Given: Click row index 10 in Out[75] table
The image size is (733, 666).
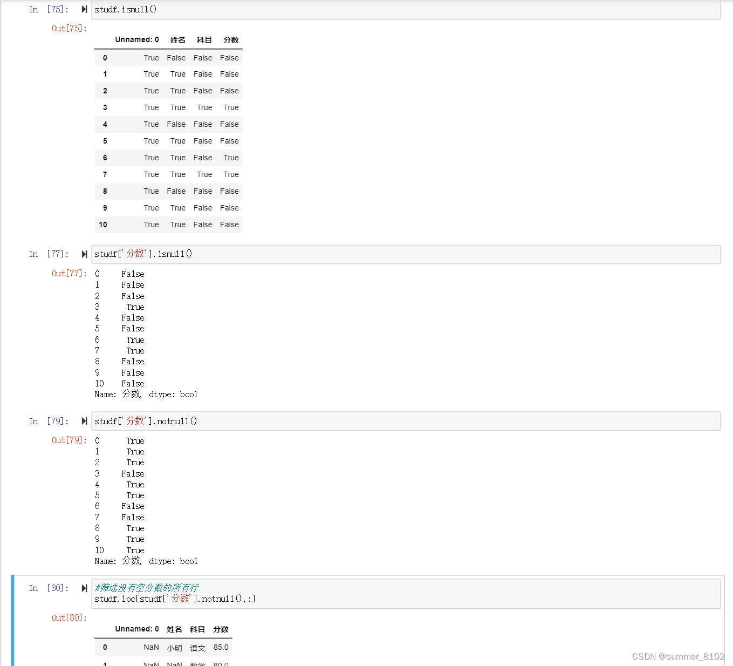Looking at the screenshot, I should [103, 225].
